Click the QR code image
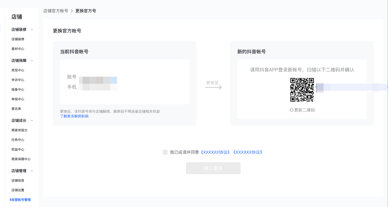The height and width of the screenshot is (207, 388). coord(302,90)
